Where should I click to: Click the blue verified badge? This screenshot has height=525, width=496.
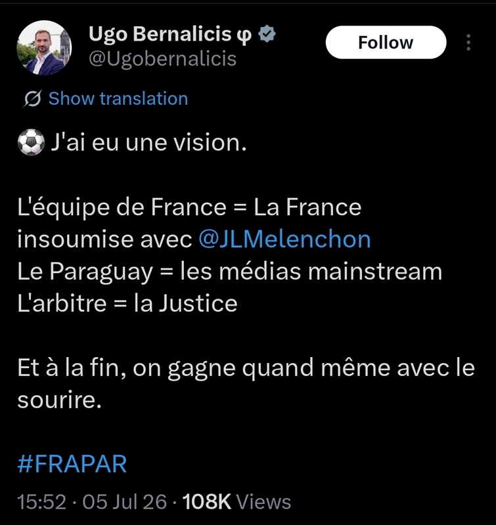267,34
